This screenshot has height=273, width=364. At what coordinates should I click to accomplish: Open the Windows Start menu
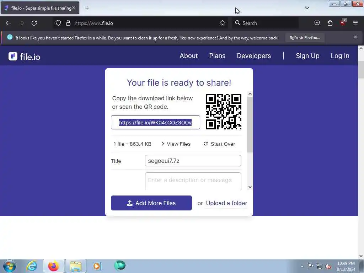click(10, 266)
